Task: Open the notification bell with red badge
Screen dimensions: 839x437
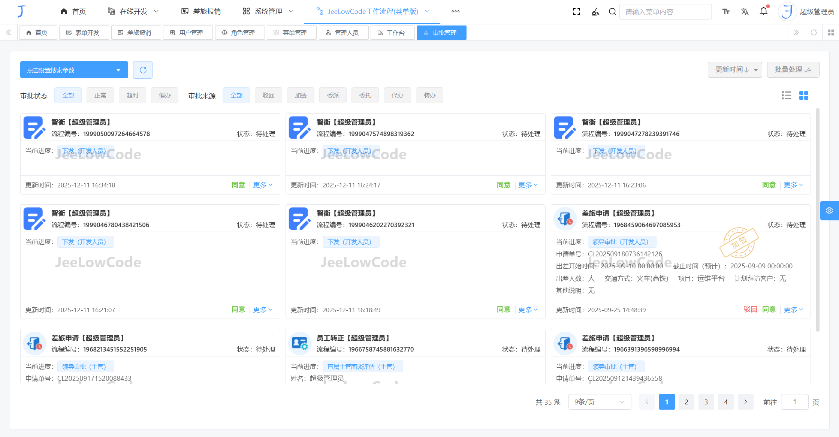Action: pyautogui.click(x=764, y=12)
